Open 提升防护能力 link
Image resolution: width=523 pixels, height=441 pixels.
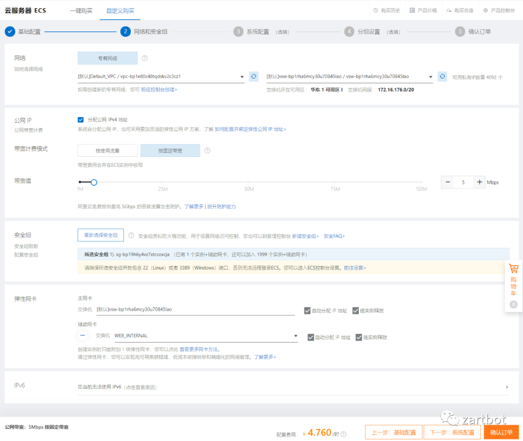pyautogui.click(x=221, y=207)
